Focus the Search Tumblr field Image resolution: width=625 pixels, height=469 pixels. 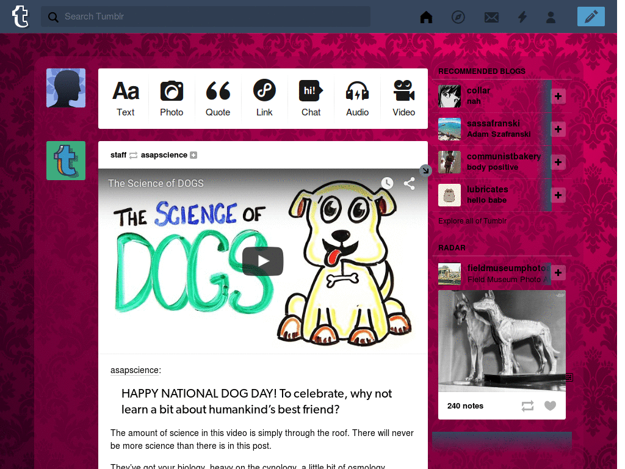[205, 16]
